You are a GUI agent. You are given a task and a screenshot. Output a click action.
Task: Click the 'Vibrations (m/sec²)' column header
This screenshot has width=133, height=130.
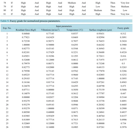(x=50, y=30)
